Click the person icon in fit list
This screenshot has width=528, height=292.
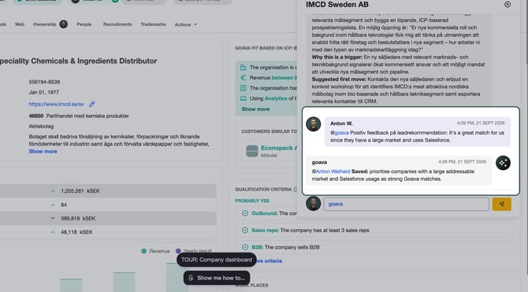(244, 88)
